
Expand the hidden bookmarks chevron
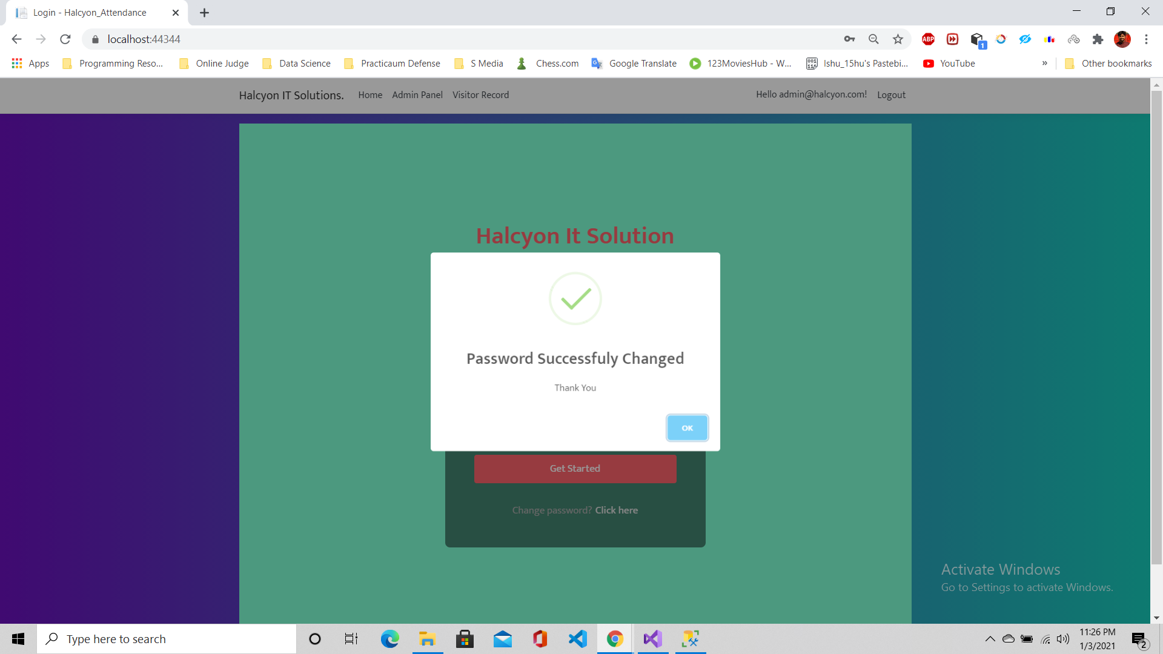(x=1044, y=63)
